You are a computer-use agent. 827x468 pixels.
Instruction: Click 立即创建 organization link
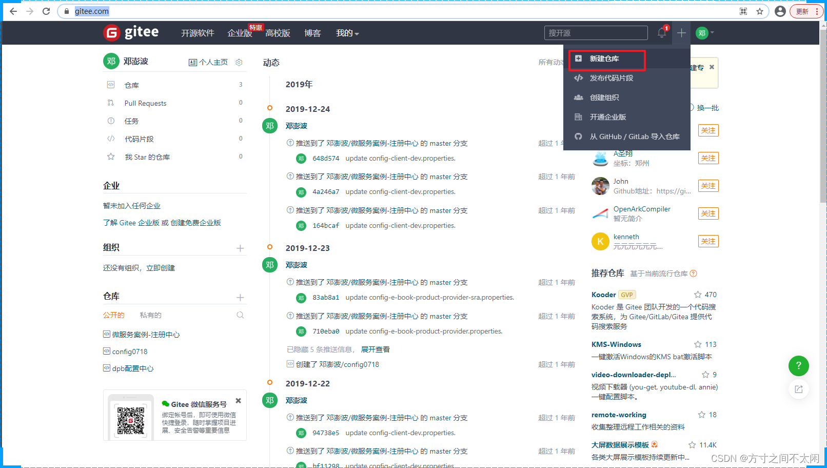pyautogui.click(x=161, y=268)
